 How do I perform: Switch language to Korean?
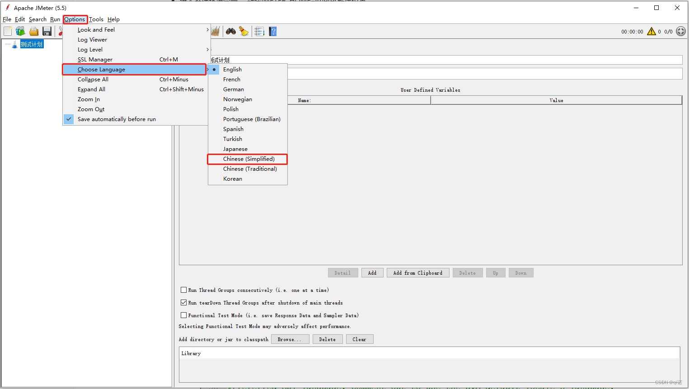click(x=248, y=179)
